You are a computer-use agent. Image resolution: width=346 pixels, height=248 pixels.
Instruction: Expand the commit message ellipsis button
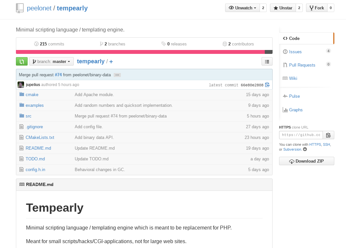coord(117,75)
